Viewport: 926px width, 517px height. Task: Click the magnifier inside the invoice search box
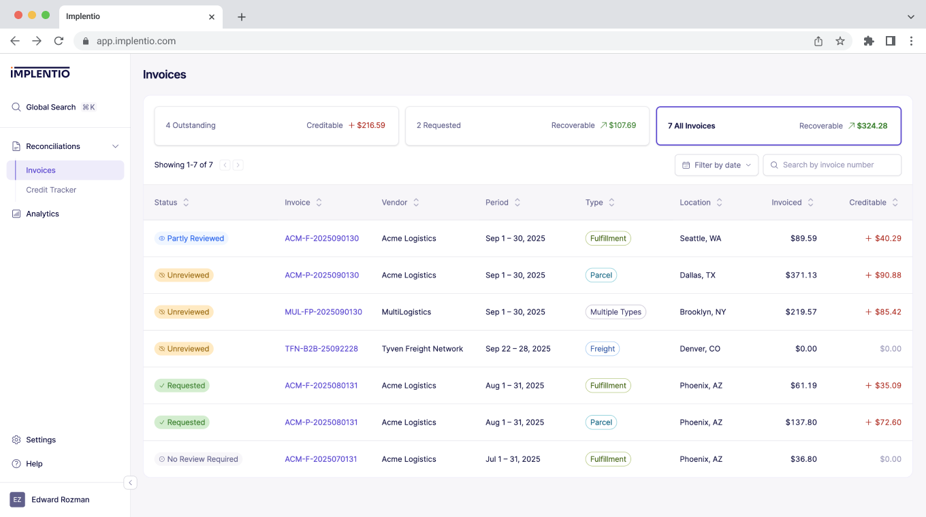coord(773,165)
